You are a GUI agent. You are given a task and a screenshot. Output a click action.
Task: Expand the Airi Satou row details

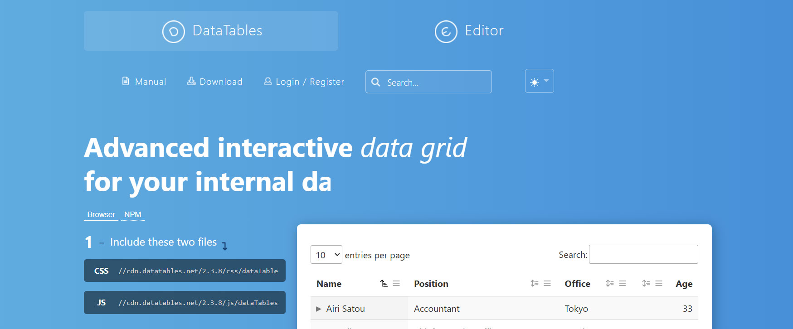318,309
